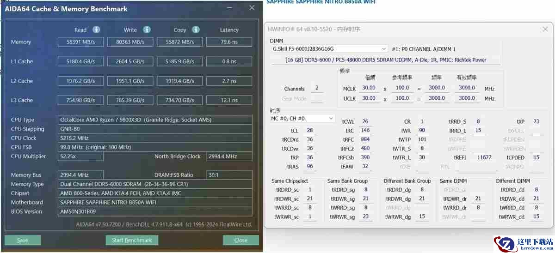Click the info icon next to Read

coord(96,30)
